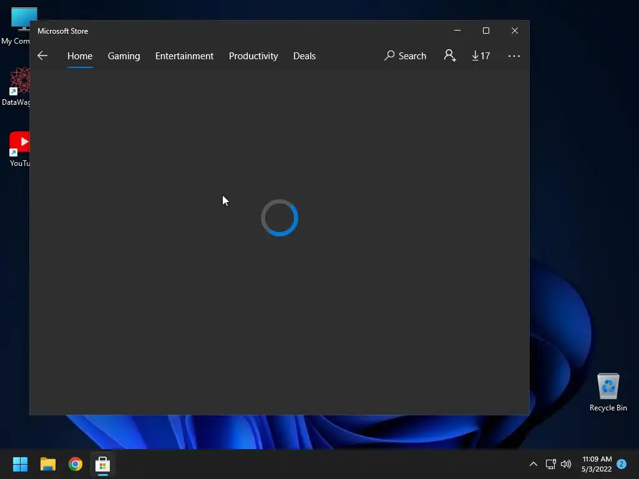Minimize the Microsoft Store window
The height and width of the screenshot is (479, 639).
[457, 31]
